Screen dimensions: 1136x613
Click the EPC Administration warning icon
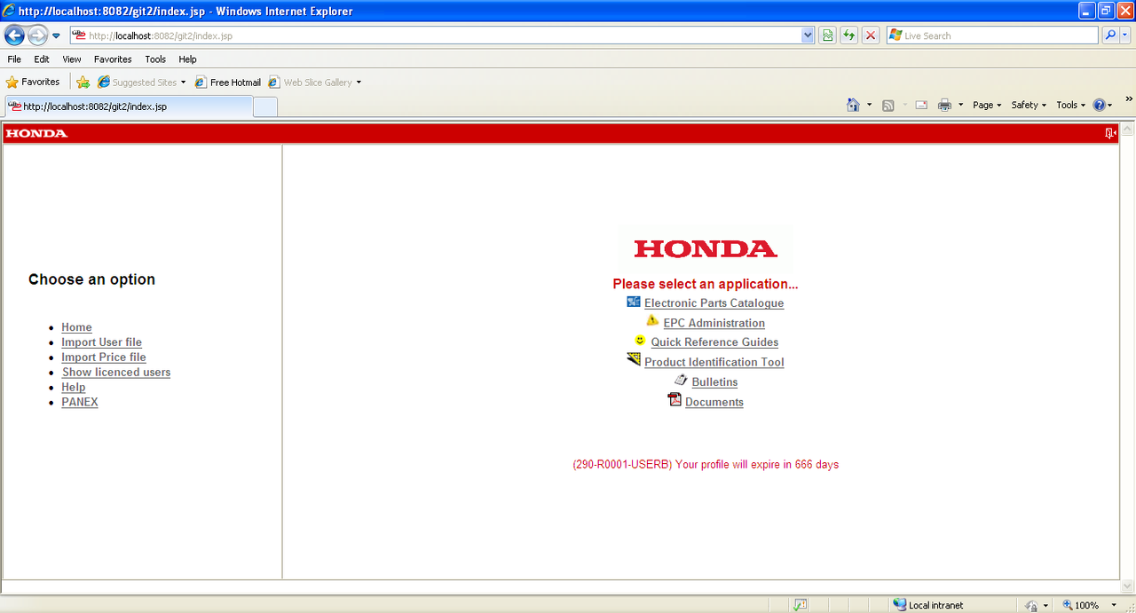[x=652, y=320]
